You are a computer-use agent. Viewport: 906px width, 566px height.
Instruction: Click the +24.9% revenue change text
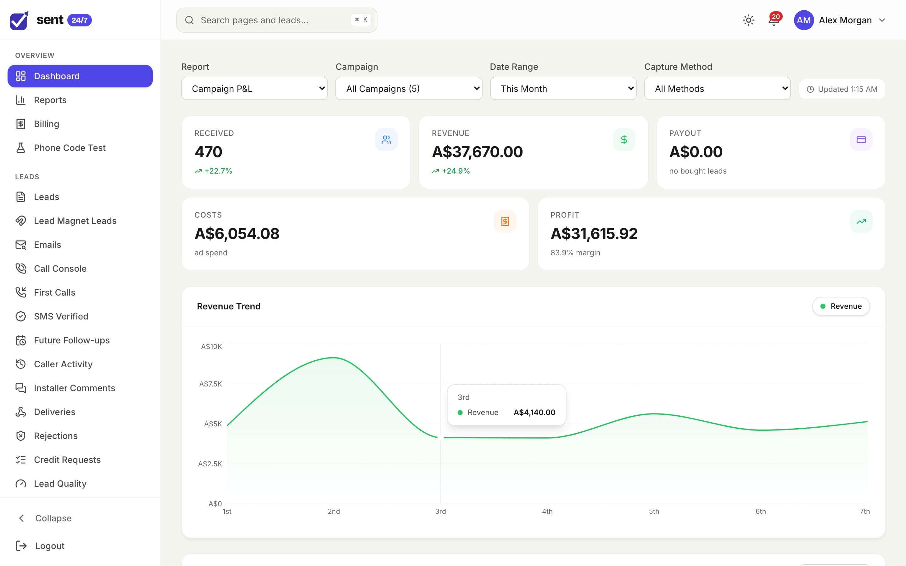pyautogui.click(x=456, y=171)
